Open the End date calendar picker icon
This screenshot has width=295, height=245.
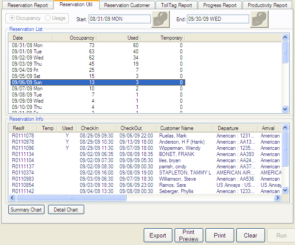pos(259,19)
